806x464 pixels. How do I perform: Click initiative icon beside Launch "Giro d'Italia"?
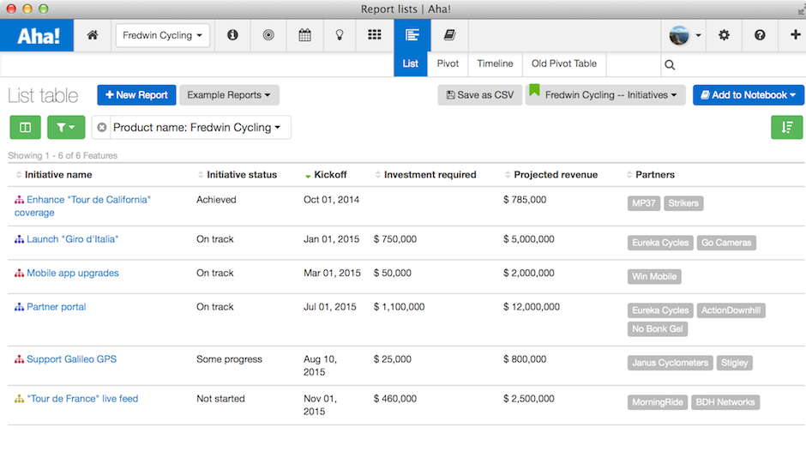(19, 239)
